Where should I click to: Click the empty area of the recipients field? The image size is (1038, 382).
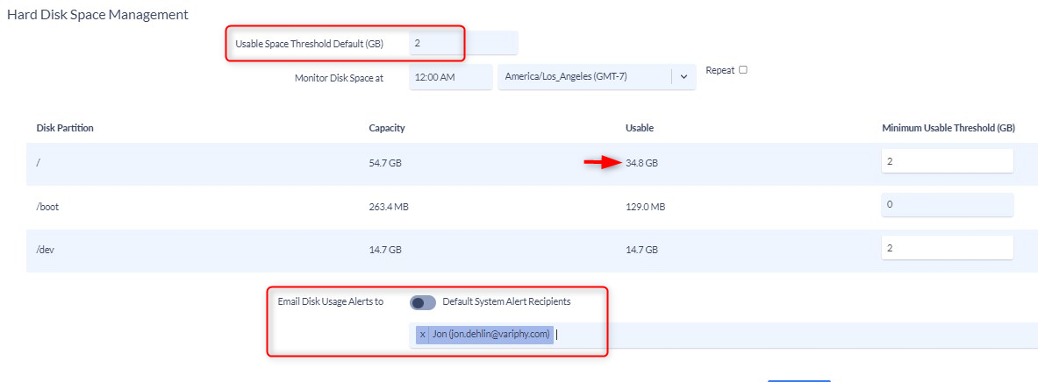[794, 335]
